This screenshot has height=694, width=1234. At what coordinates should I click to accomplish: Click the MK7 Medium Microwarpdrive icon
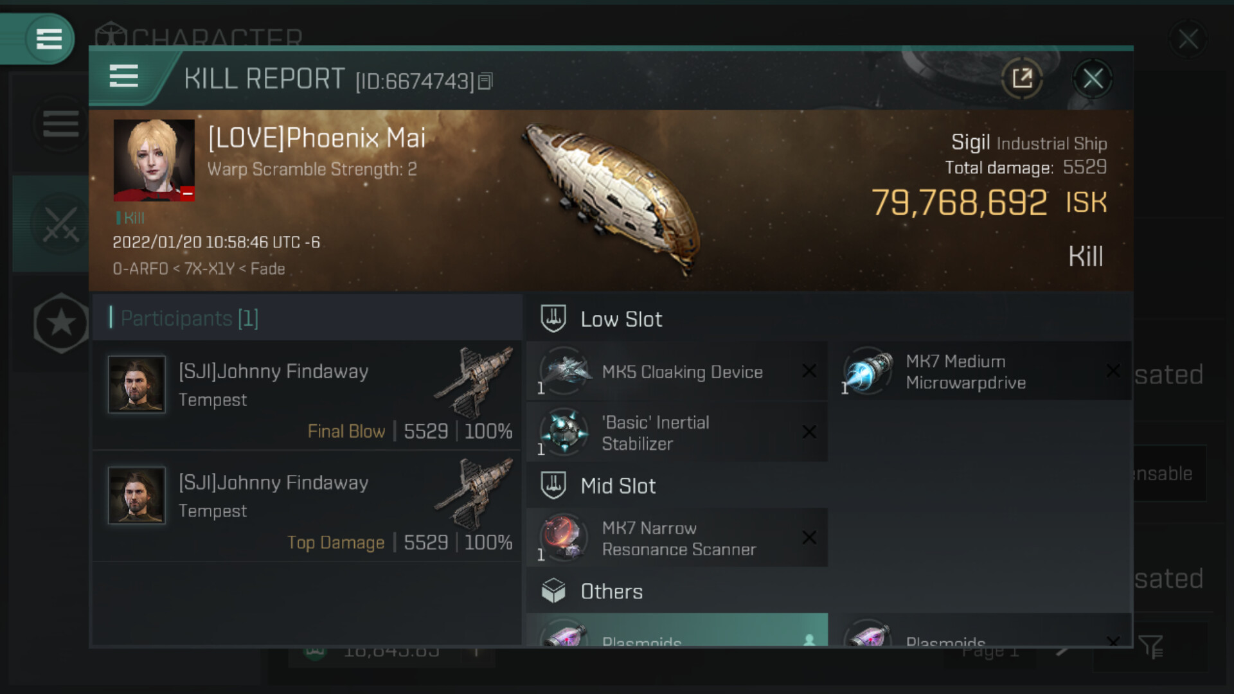tap(868, 371)
